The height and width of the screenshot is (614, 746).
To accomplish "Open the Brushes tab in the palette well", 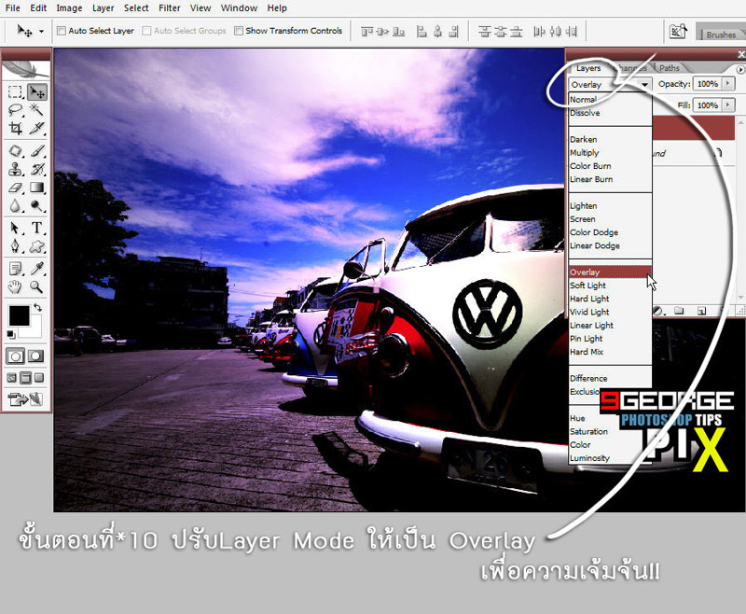I will [x=721, y=35].
